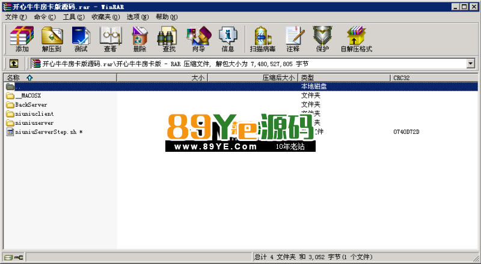Click the CRC value 0740D72D
The image size is (481, 264).
(406, 132)
